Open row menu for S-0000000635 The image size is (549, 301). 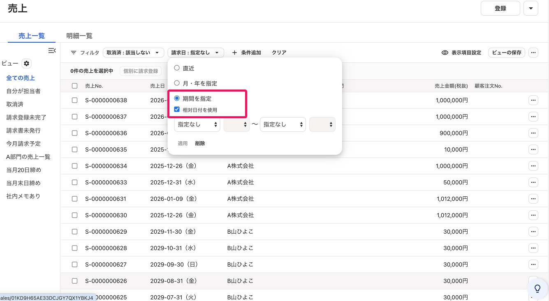(533, 149)
